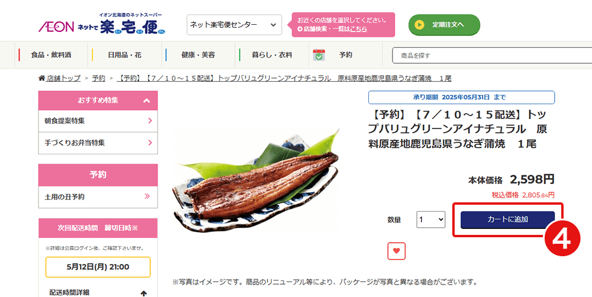Click the eel product image
The image size is (592, 297).
coord(256,180)
